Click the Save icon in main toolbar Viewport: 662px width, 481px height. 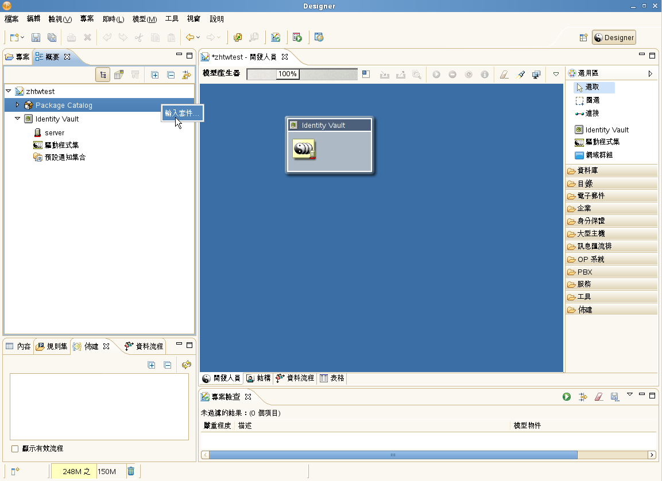pyautogui.click(x=36, y=37)
